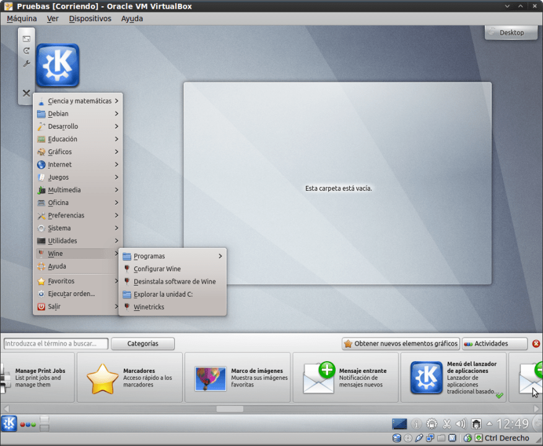Open the KDE application launcher in the panel
Viewport: 543px width, 446px height.
pos(9,424)
